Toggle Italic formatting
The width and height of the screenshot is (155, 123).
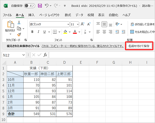click(x=38, y=32)
